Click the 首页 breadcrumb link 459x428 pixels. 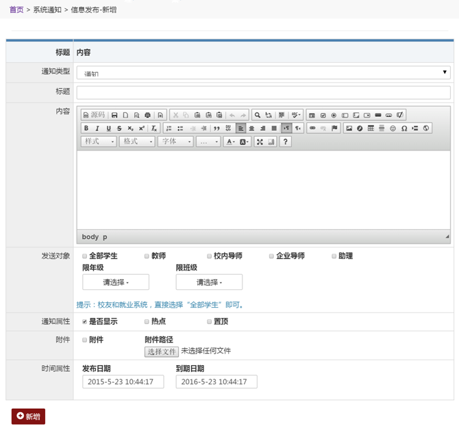click(x=16, y=10)
